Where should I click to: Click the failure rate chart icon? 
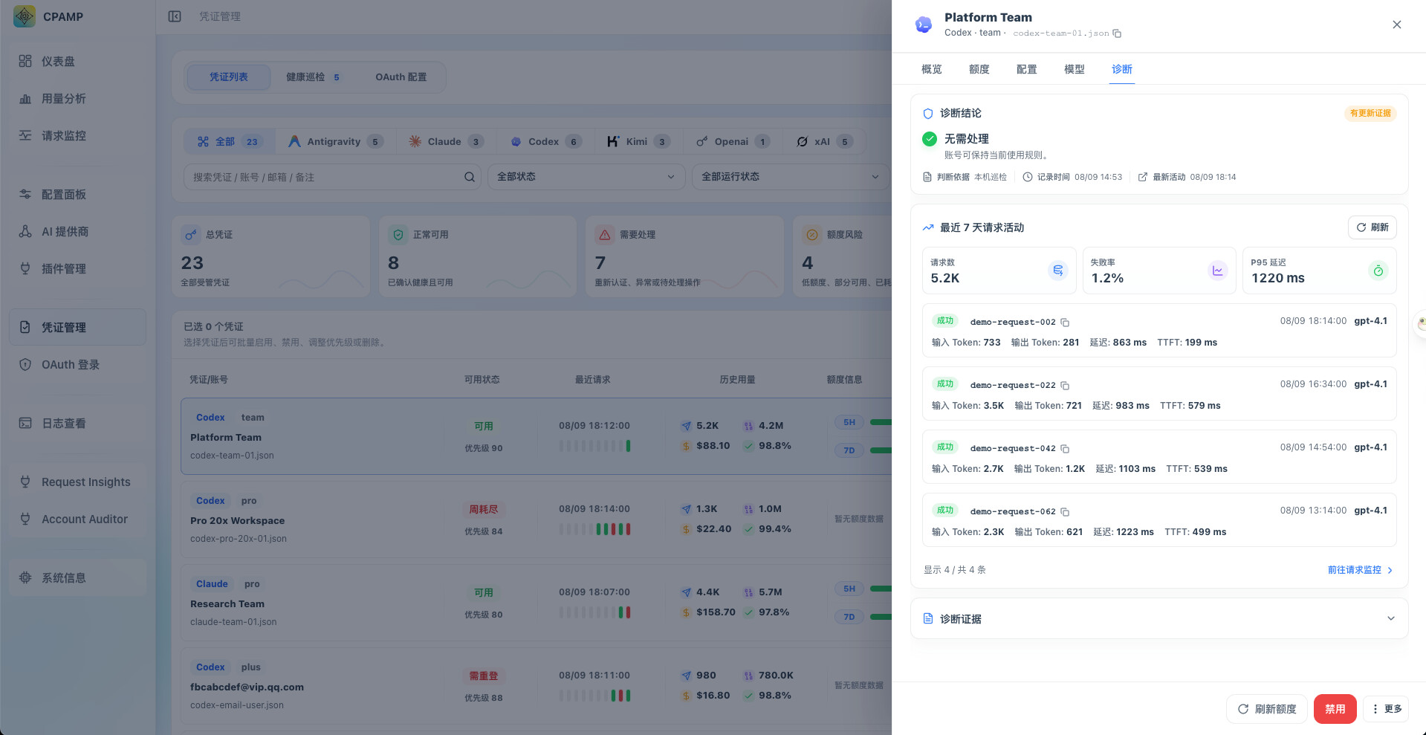click(x=1218, y=271)
